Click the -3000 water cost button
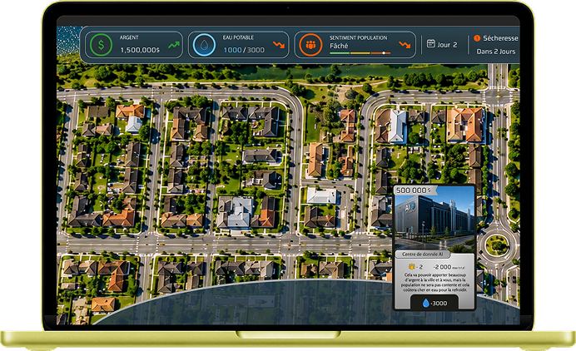The image size is (576, 351). click(434, 303)
